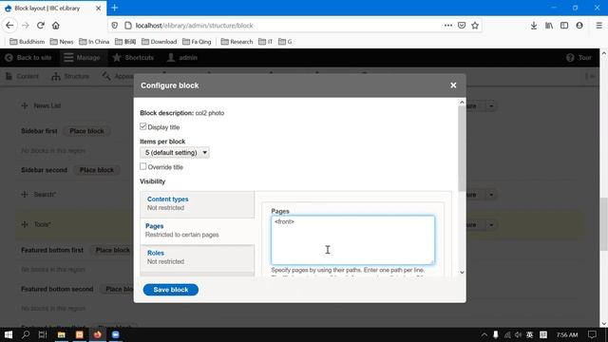Open dropdown arrow beside Tools row
Screen dimensions: 608x342
point(491,224)
